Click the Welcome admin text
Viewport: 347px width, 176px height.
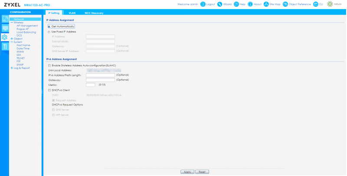click(x=188, y=4)
